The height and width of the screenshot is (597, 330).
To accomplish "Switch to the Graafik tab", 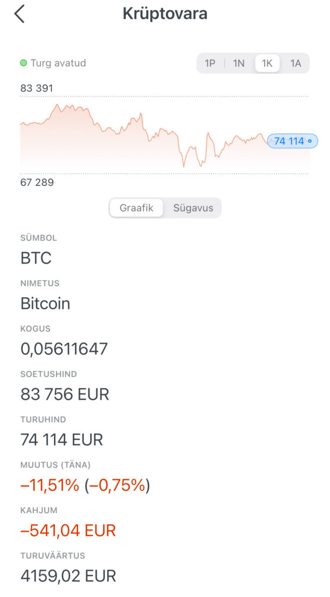I will [137, 208].
